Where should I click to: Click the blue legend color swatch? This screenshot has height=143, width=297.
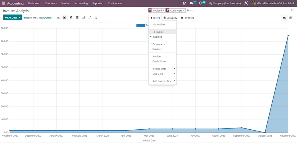pyautogui.click(x=140, y=25)
